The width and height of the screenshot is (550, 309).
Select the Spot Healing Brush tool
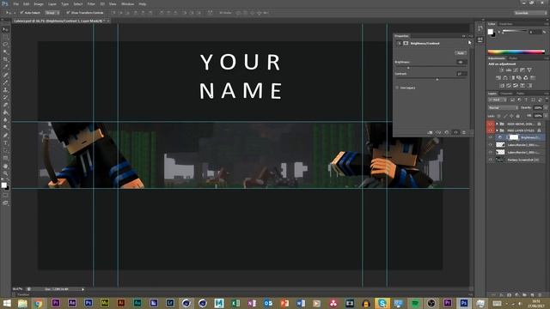click(5, 75)
